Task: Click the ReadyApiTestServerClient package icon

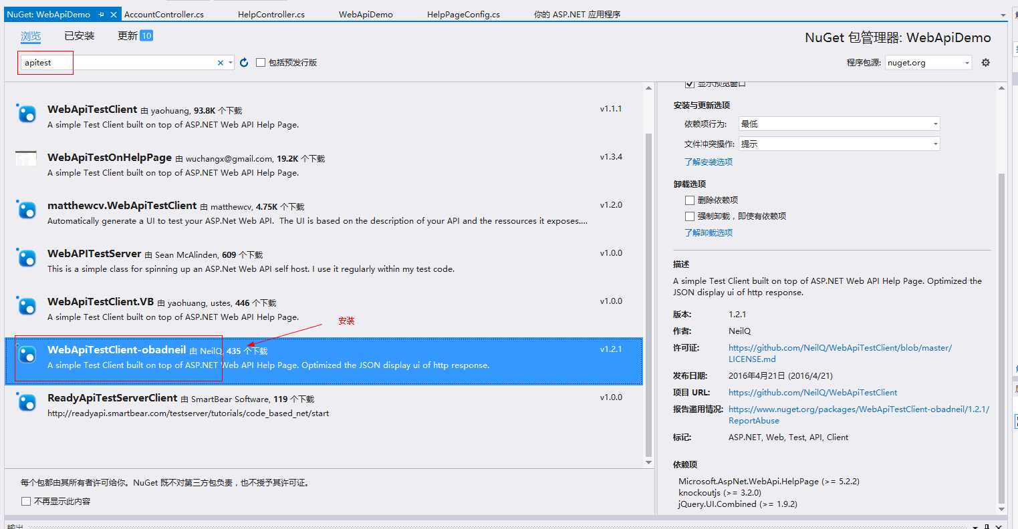Action: tap(26, 403)
